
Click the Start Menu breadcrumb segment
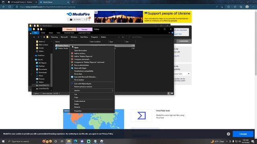coord(84,37)
